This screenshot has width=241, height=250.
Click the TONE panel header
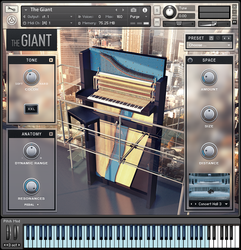click(32, 60)
